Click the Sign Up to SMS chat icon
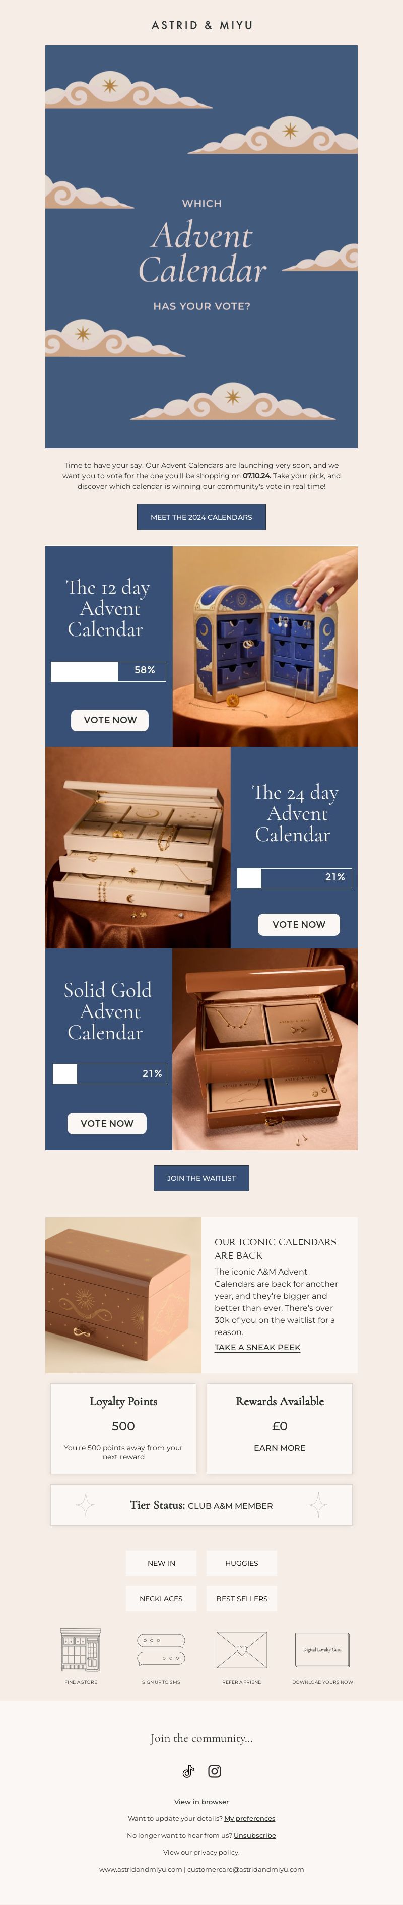The width and height of the screenshot is (403, 1905). coord(161,1650)
